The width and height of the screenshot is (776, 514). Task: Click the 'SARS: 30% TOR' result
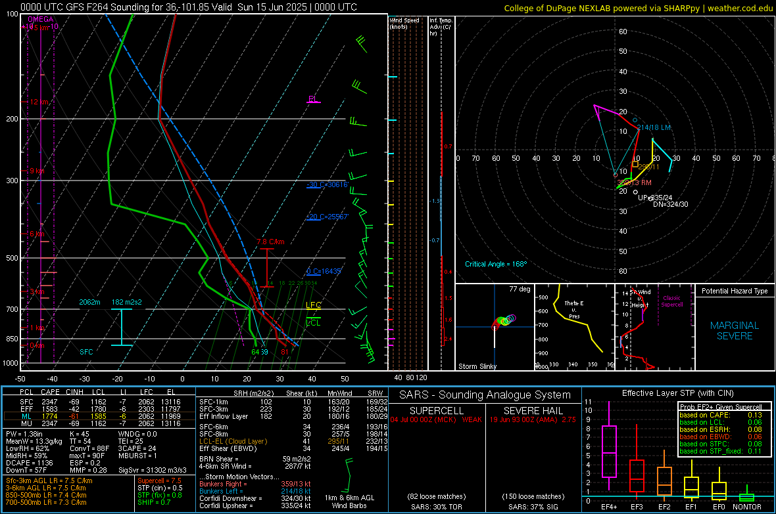tap(437, 507)
